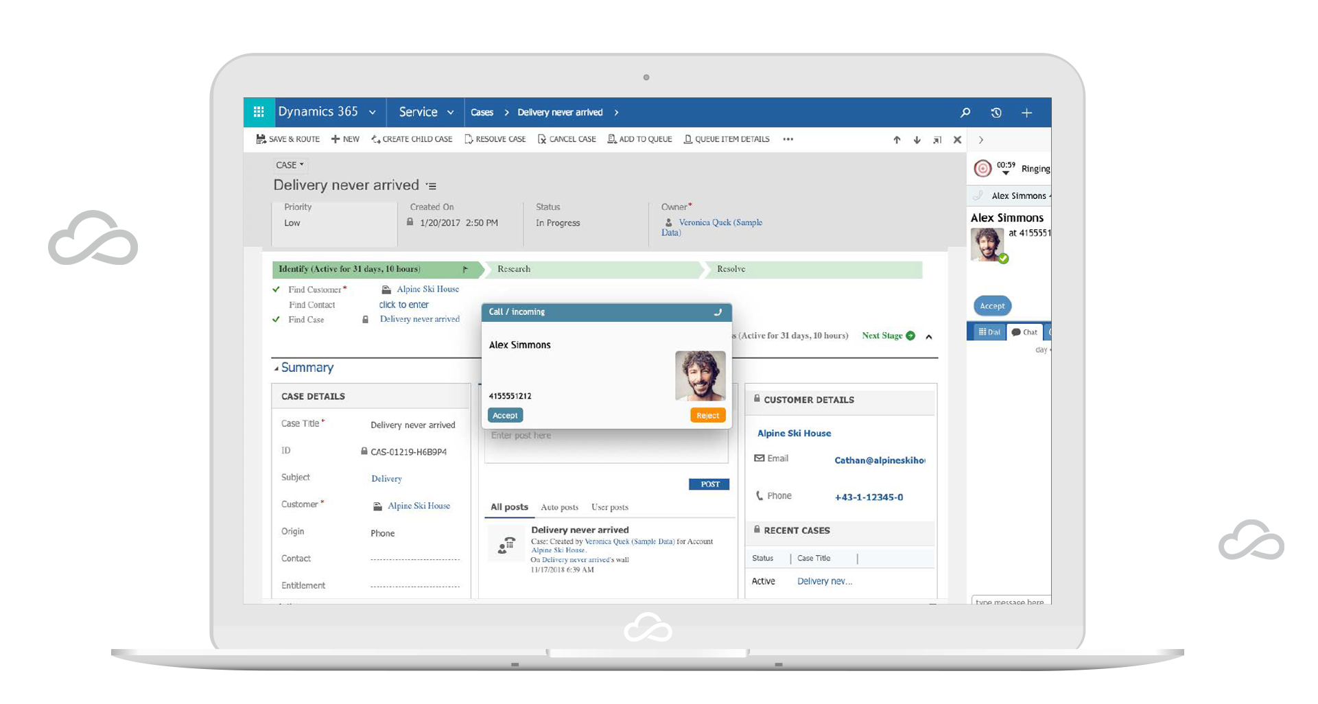
Task: Expand the Service area dropdown chevron
Action: tap(451, 113)
